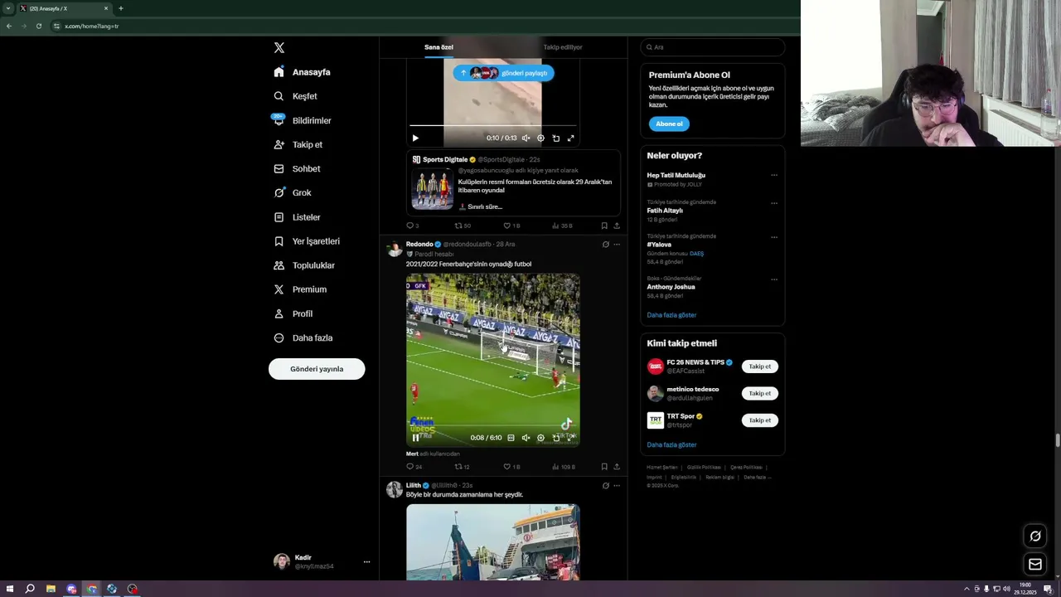The width and height of the screenshot is (1061, 597).
Task: Open more options on Redondo's post
Action: click(617, 245)
